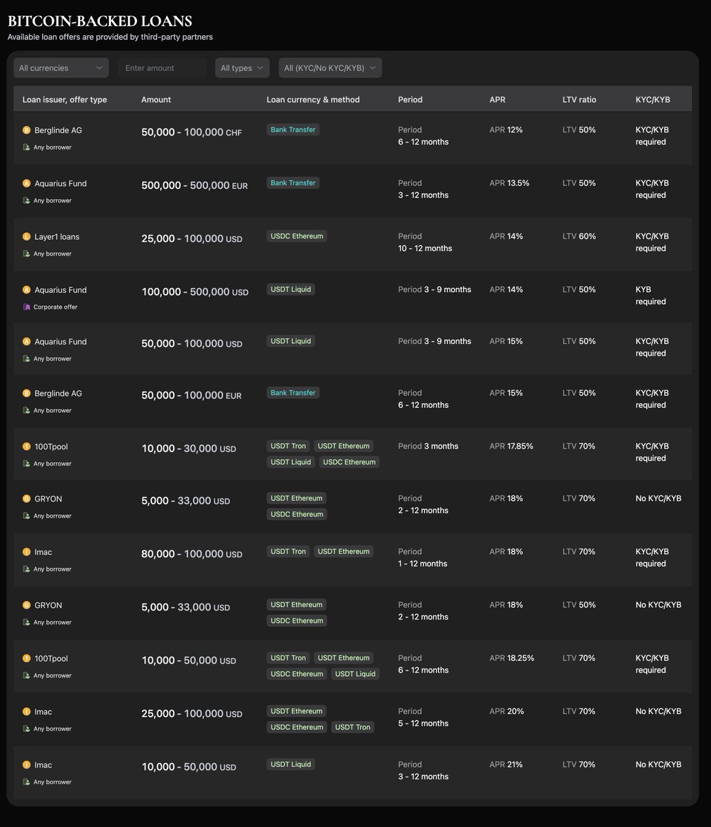711x827 pixels.
Task: Click the LTV 60% value
Action: point(579,236)
